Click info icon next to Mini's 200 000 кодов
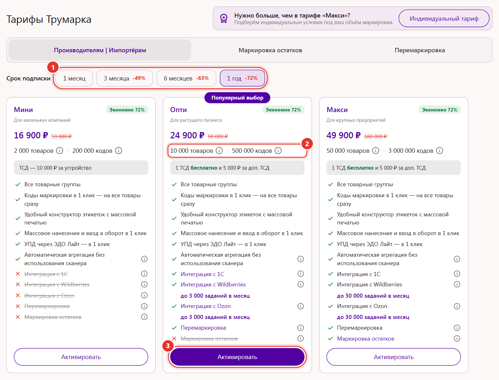The height and width of the screenshot is (380, 499). [118, 151]
